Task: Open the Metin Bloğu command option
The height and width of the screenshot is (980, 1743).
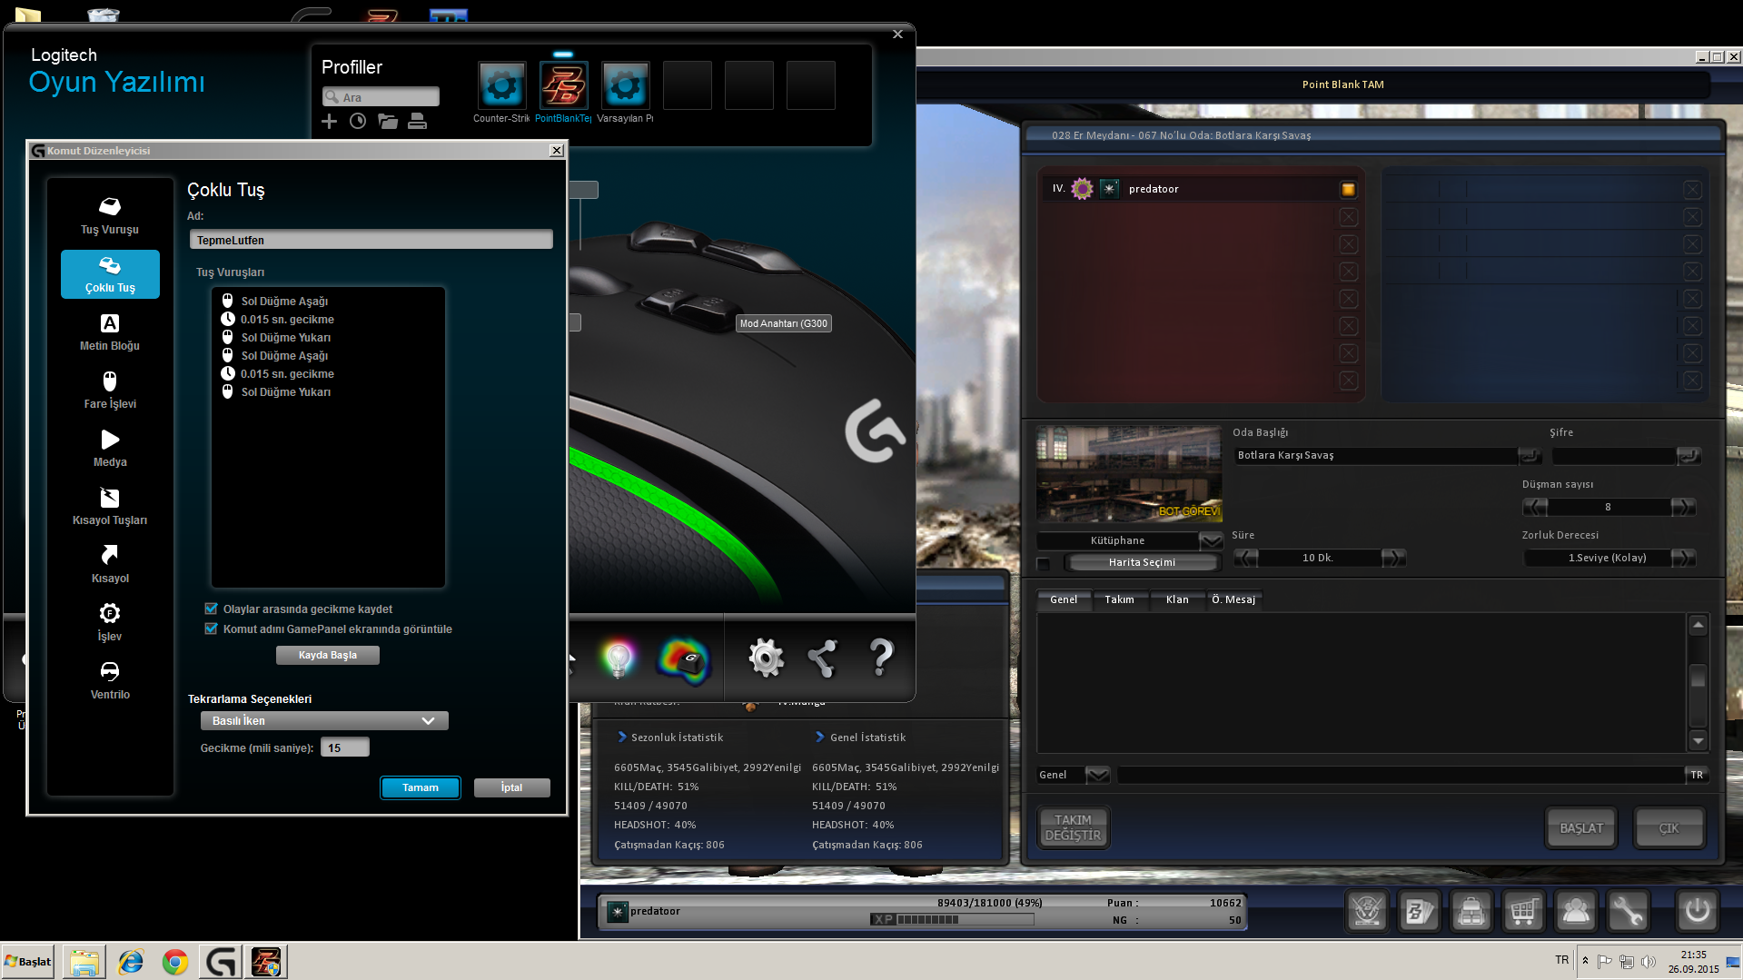Action: click(x=110, y=332)
